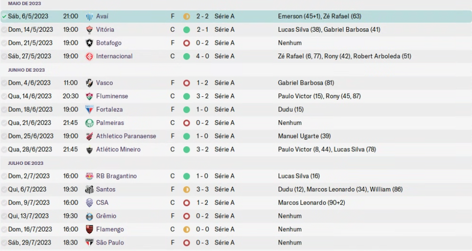Open the Athletico Paranaense team link
472x251 pixels.
[x=126, y=136]
